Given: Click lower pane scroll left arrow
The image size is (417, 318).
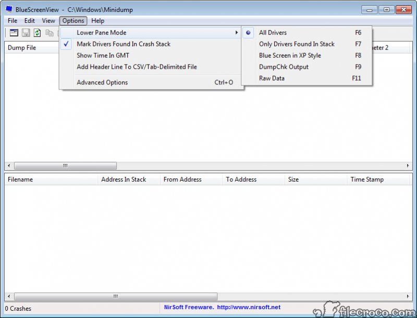Looking at the screenshot, I should click(x=9, y=296).
